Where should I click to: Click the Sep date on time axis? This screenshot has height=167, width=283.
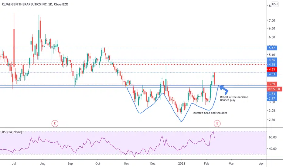[70, 164]
